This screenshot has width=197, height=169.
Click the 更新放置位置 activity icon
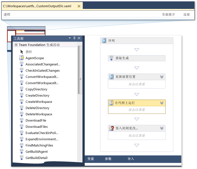coord(111,77)
